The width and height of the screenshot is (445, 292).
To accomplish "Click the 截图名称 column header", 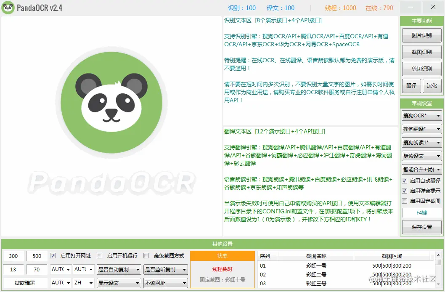I will [316, 256].
